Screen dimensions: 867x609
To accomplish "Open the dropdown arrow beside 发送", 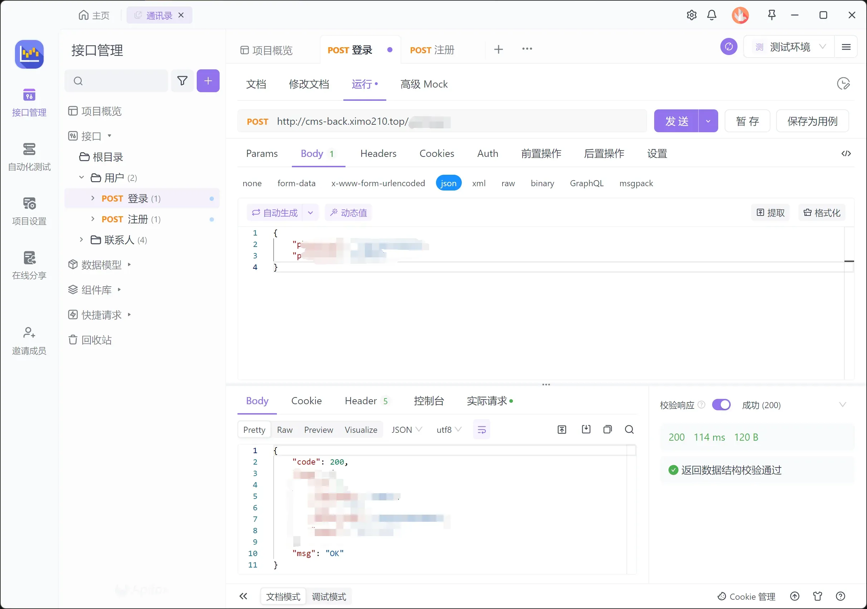I will 708,121.
